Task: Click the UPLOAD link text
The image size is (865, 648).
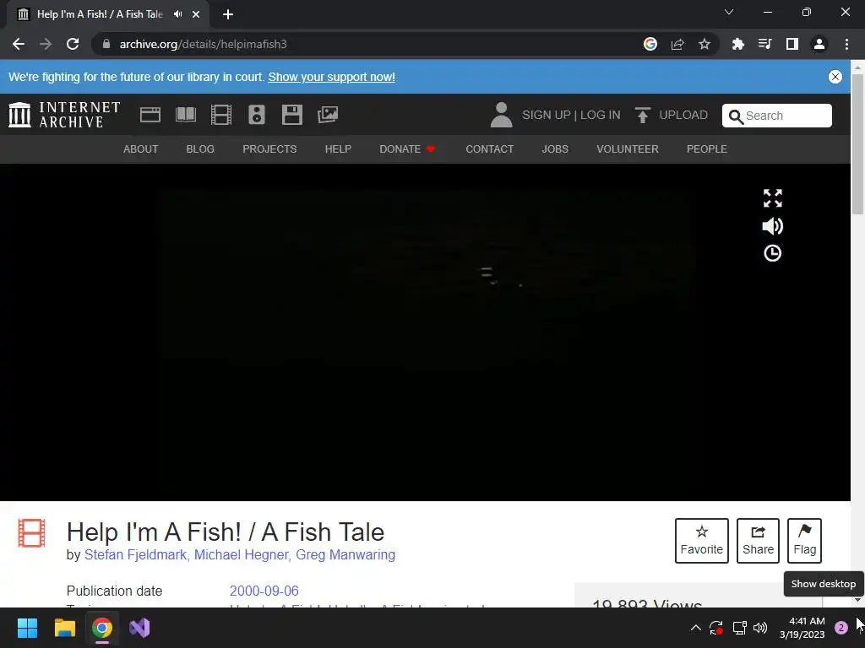Action: pyautogui.click(x=683, y=115)
